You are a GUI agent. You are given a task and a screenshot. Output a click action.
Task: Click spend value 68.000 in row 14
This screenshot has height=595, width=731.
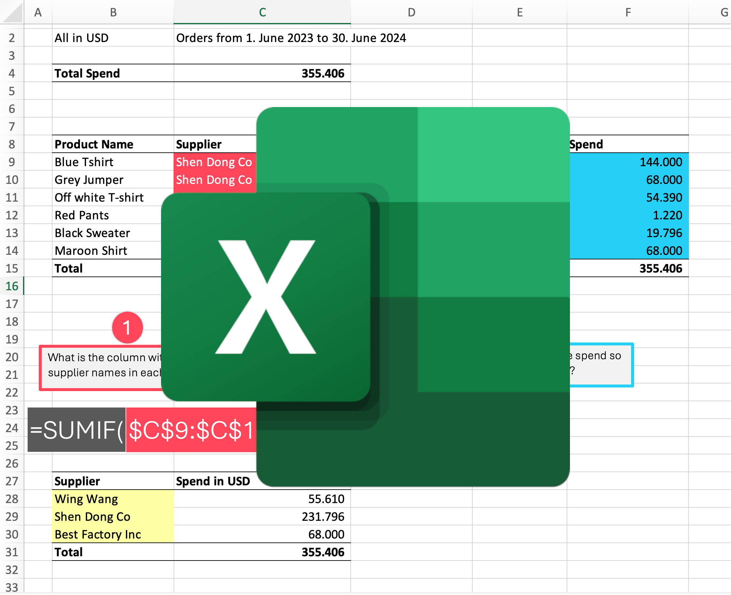(628, 251)
